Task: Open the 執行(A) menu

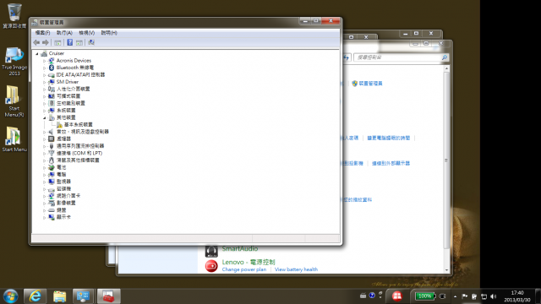Action: point(64,33)
